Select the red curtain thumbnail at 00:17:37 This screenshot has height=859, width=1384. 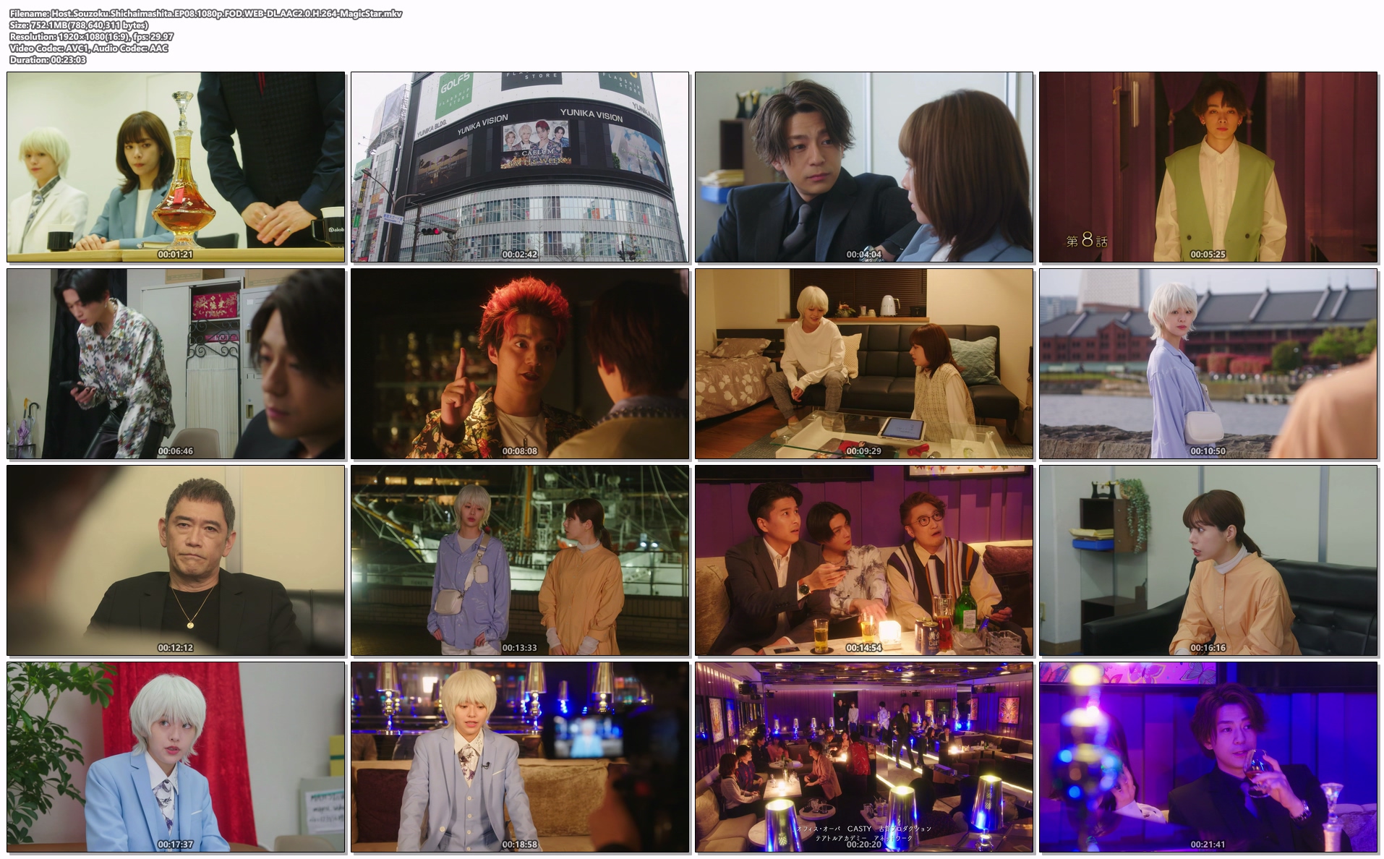(x=176, y=757)
